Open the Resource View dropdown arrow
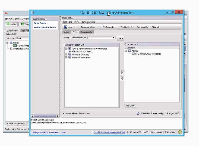Screen dimensions: 199x146 click(x=97, y=27)
